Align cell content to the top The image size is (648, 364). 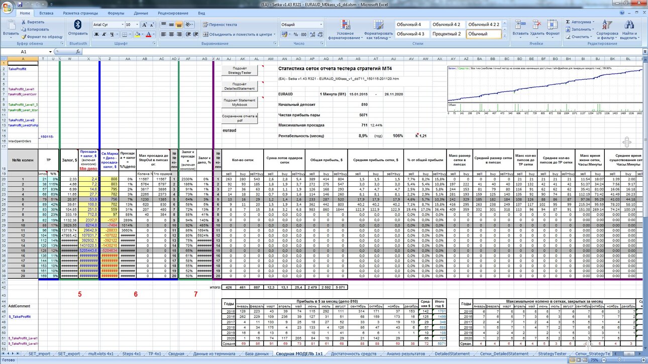[164, 25]
